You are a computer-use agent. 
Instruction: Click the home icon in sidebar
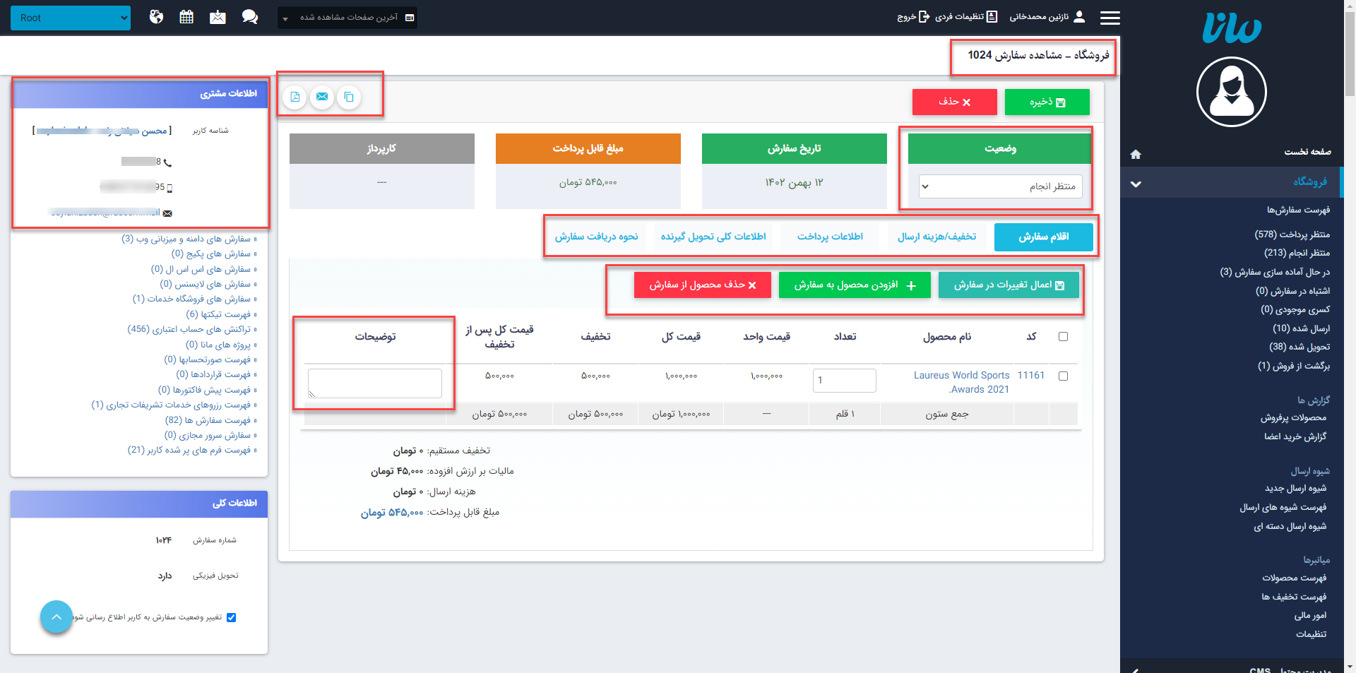click(x=1136, y=154)
